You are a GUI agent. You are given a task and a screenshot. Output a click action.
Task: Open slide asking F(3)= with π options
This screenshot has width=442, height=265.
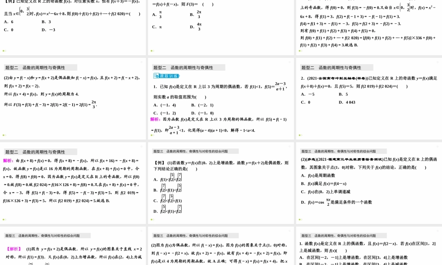(221, 27)
